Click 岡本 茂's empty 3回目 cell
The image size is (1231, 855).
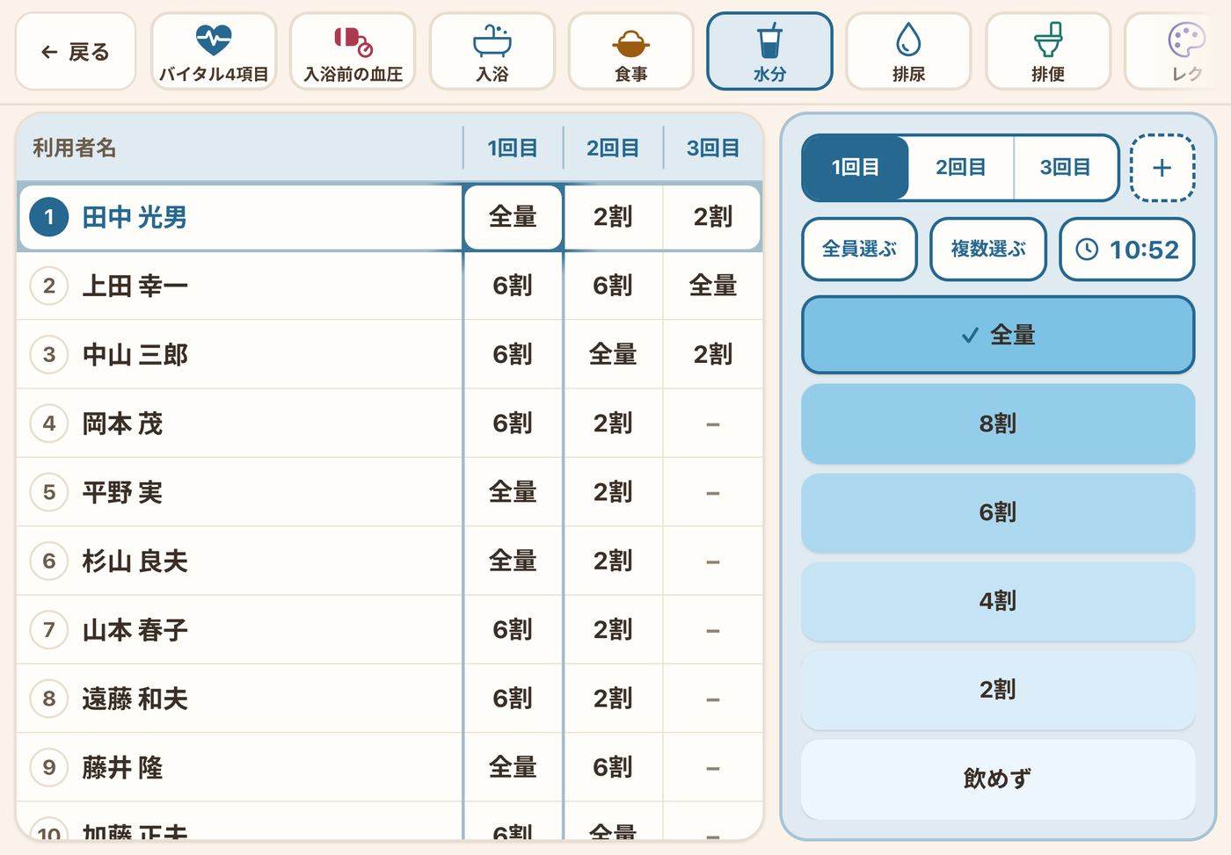point(713,424)
